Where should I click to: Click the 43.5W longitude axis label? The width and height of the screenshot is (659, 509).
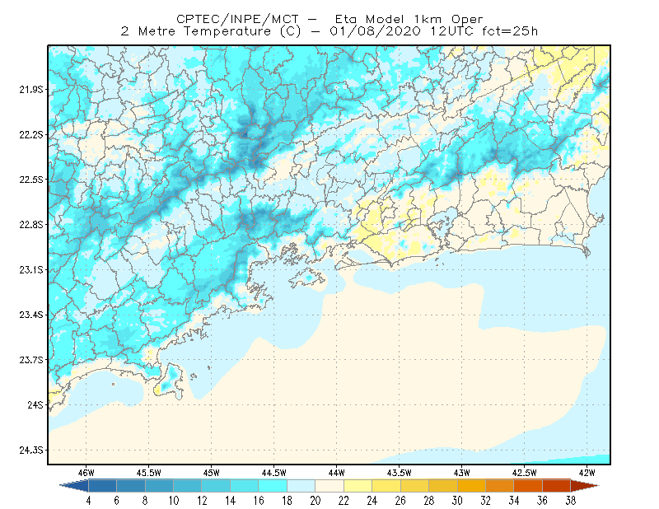(399, 473)
